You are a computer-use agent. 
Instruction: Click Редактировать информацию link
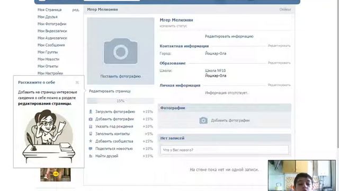229,37
